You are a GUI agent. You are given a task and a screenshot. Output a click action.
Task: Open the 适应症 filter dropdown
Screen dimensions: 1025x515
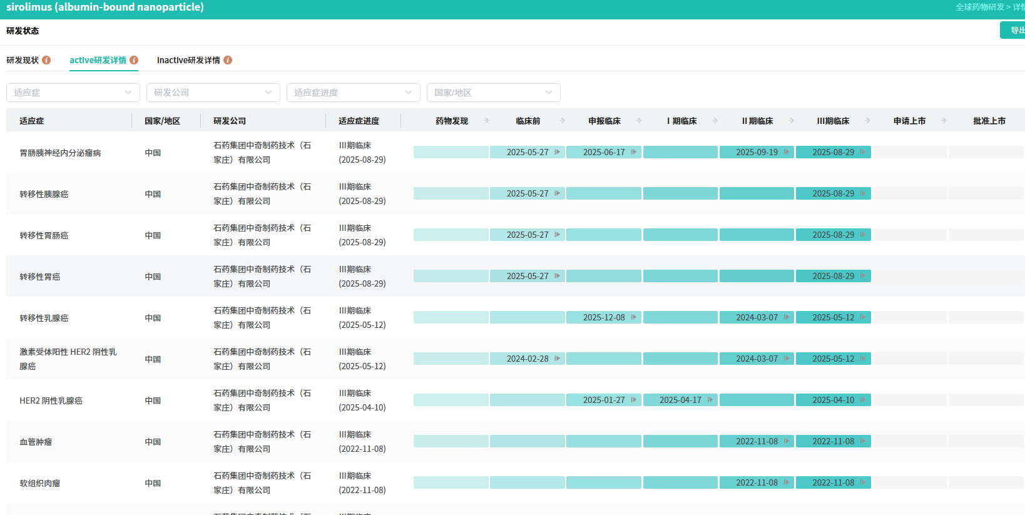tap(73, 93)
